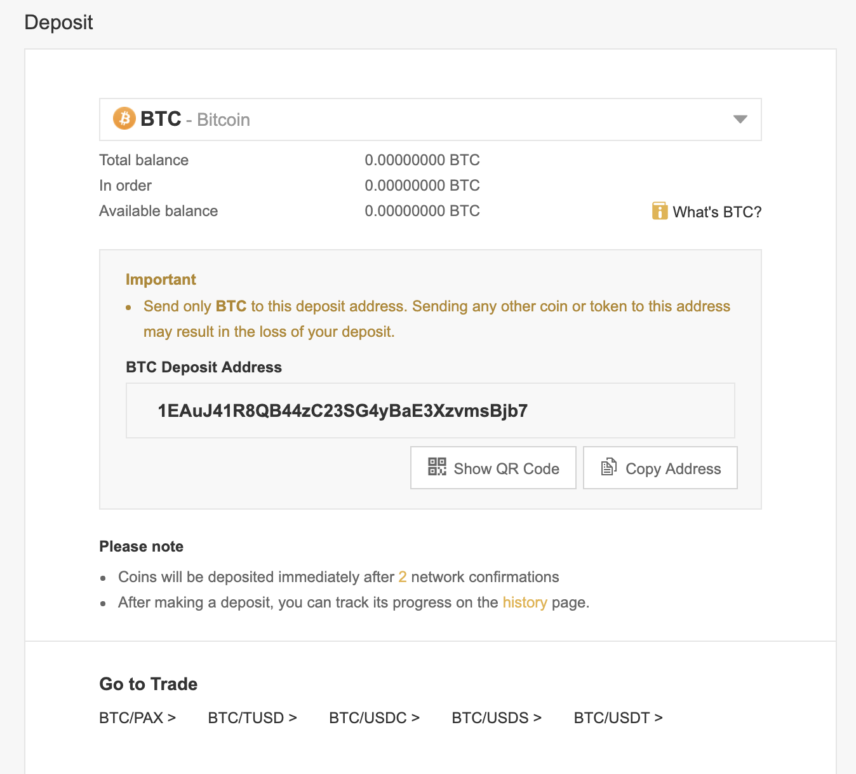Go to BTC/USDS trading pair
This screenshot has height=774, width=856.
(497, 718)
